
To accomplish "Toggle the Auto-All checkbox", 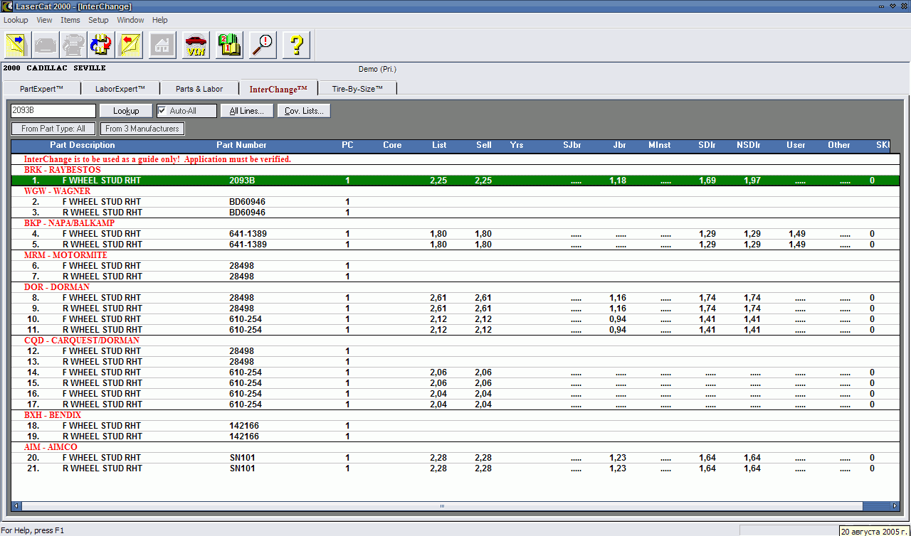I will [x=162, y=111].
